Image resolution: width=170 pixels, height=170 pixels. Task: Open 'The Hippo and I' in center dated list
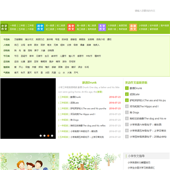[83, 114]
